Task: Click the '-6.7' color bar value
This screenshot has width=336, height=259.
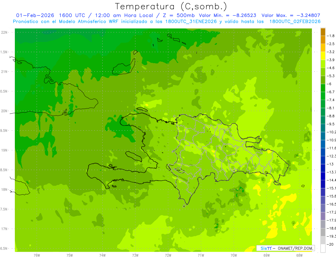Action: click(331, 92)
